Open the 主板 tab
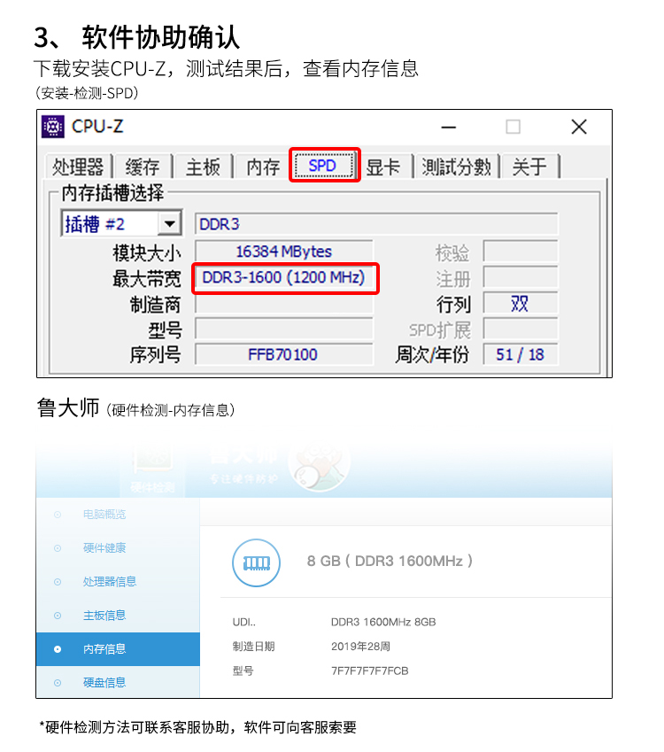This screenshot has width=664, height=752. click(203, 167)
